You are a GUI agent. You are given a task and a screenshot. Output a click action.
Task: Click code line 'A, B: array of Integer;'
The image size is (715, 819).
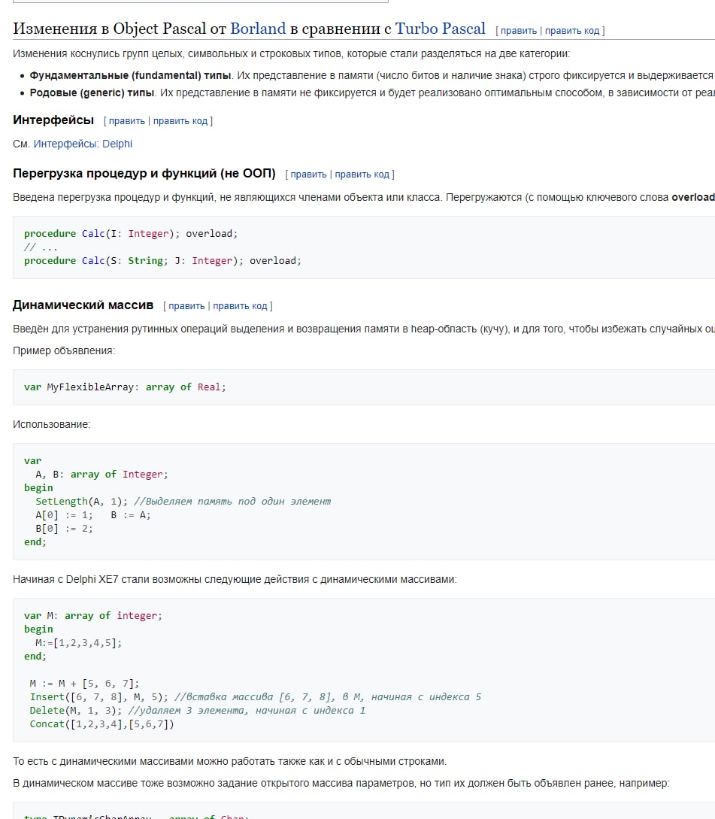tap(101, 475)
